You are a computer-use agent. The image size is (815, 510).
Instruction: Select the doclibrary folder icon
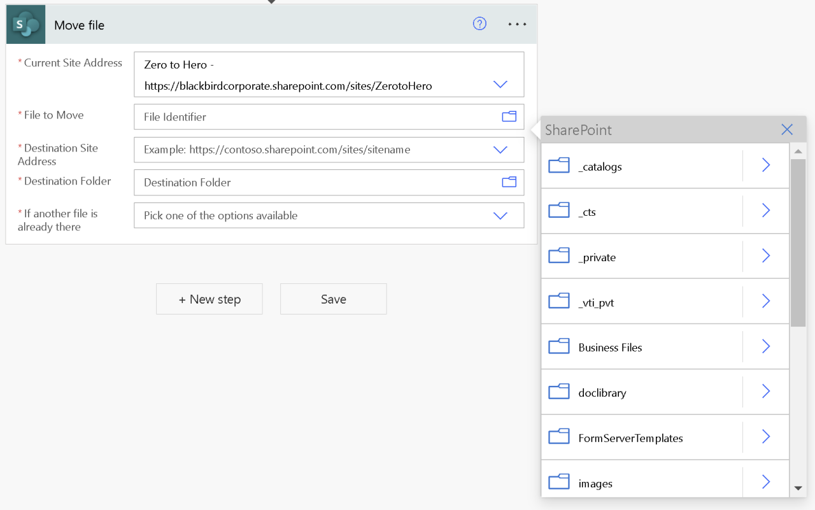[x=559, y=392]
